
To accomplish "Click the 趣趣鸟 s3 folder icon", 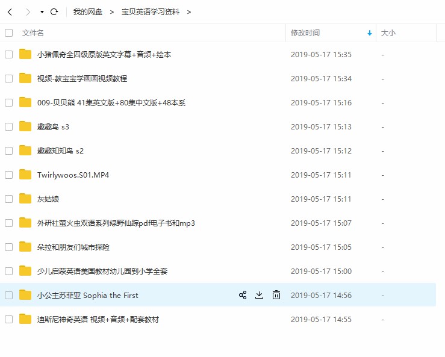I will [x=25, y=126].
